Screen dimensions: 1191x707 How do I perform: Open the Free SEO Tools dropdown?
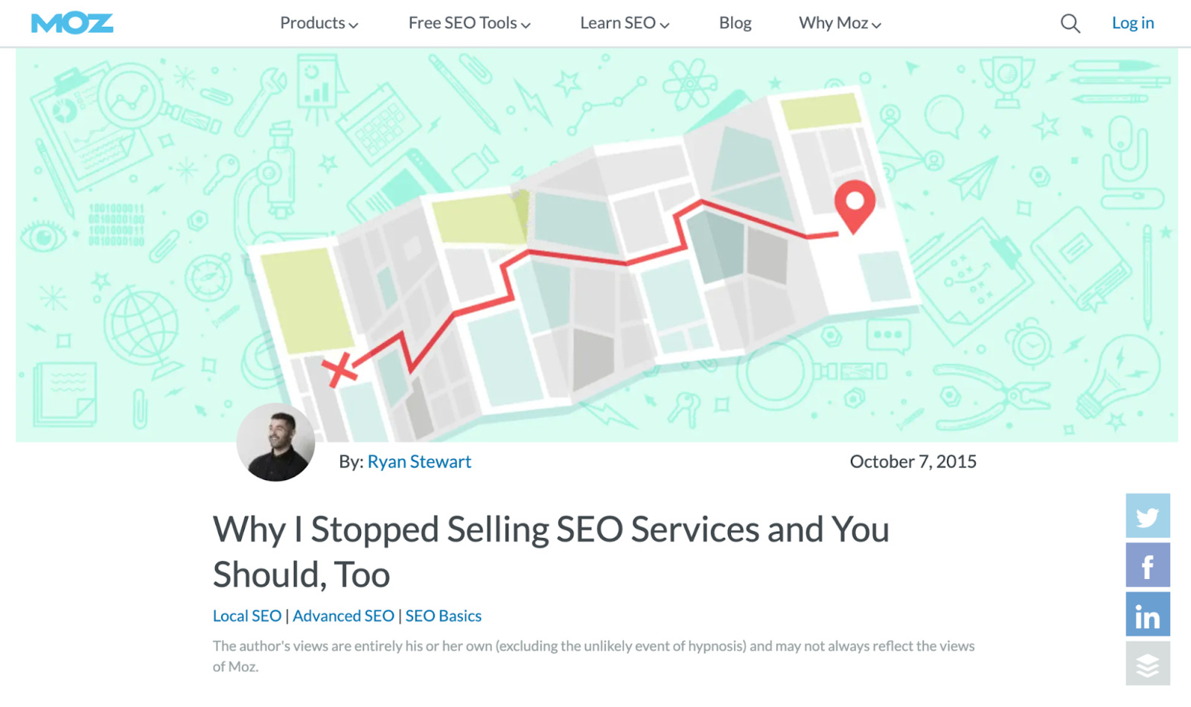click(x=468, y=23)
